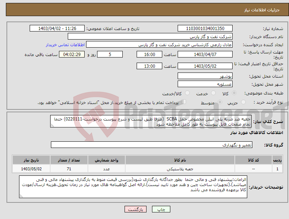The height and width of the screenshot is (219, 289).
Task: Select the کالا/خدمت radio button
Action: 187,93
